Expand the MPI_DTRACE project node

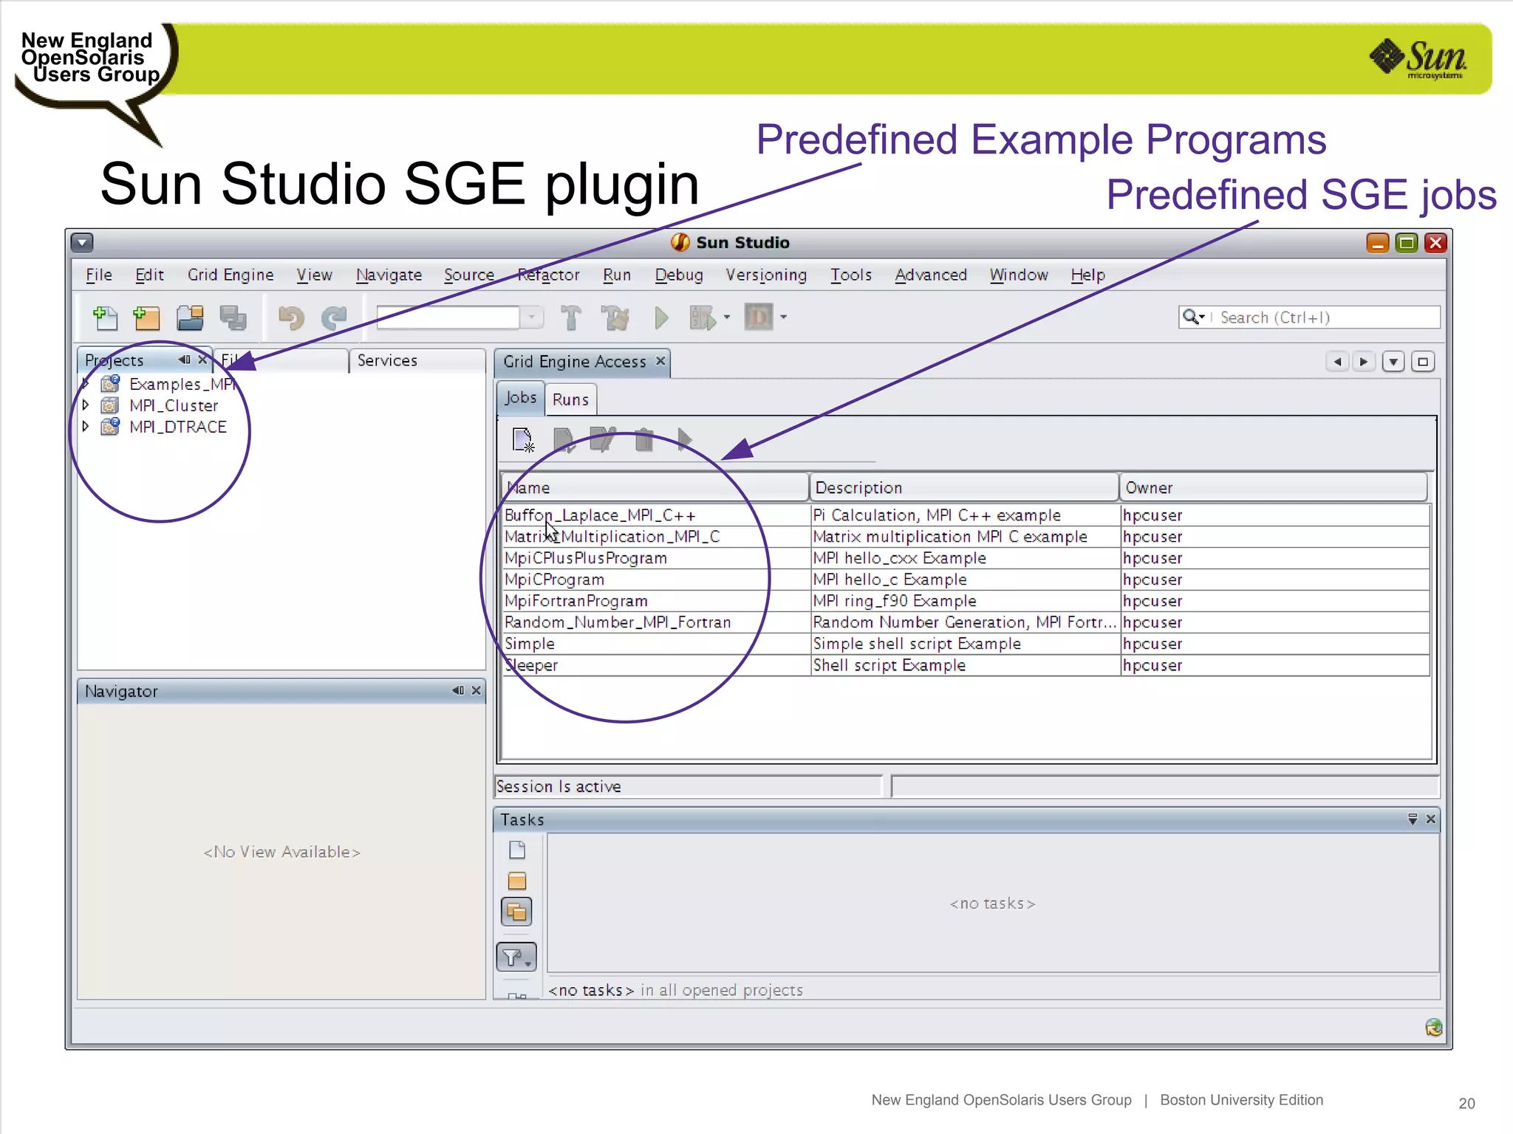pyautogui.click(x=86, y=427)
